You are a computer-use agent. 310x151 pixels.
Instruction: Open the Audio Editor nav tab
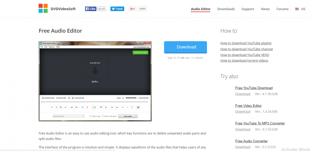coord(201,9)
